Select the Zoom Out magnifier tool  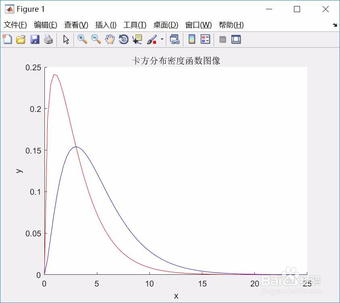pos(96,40)
